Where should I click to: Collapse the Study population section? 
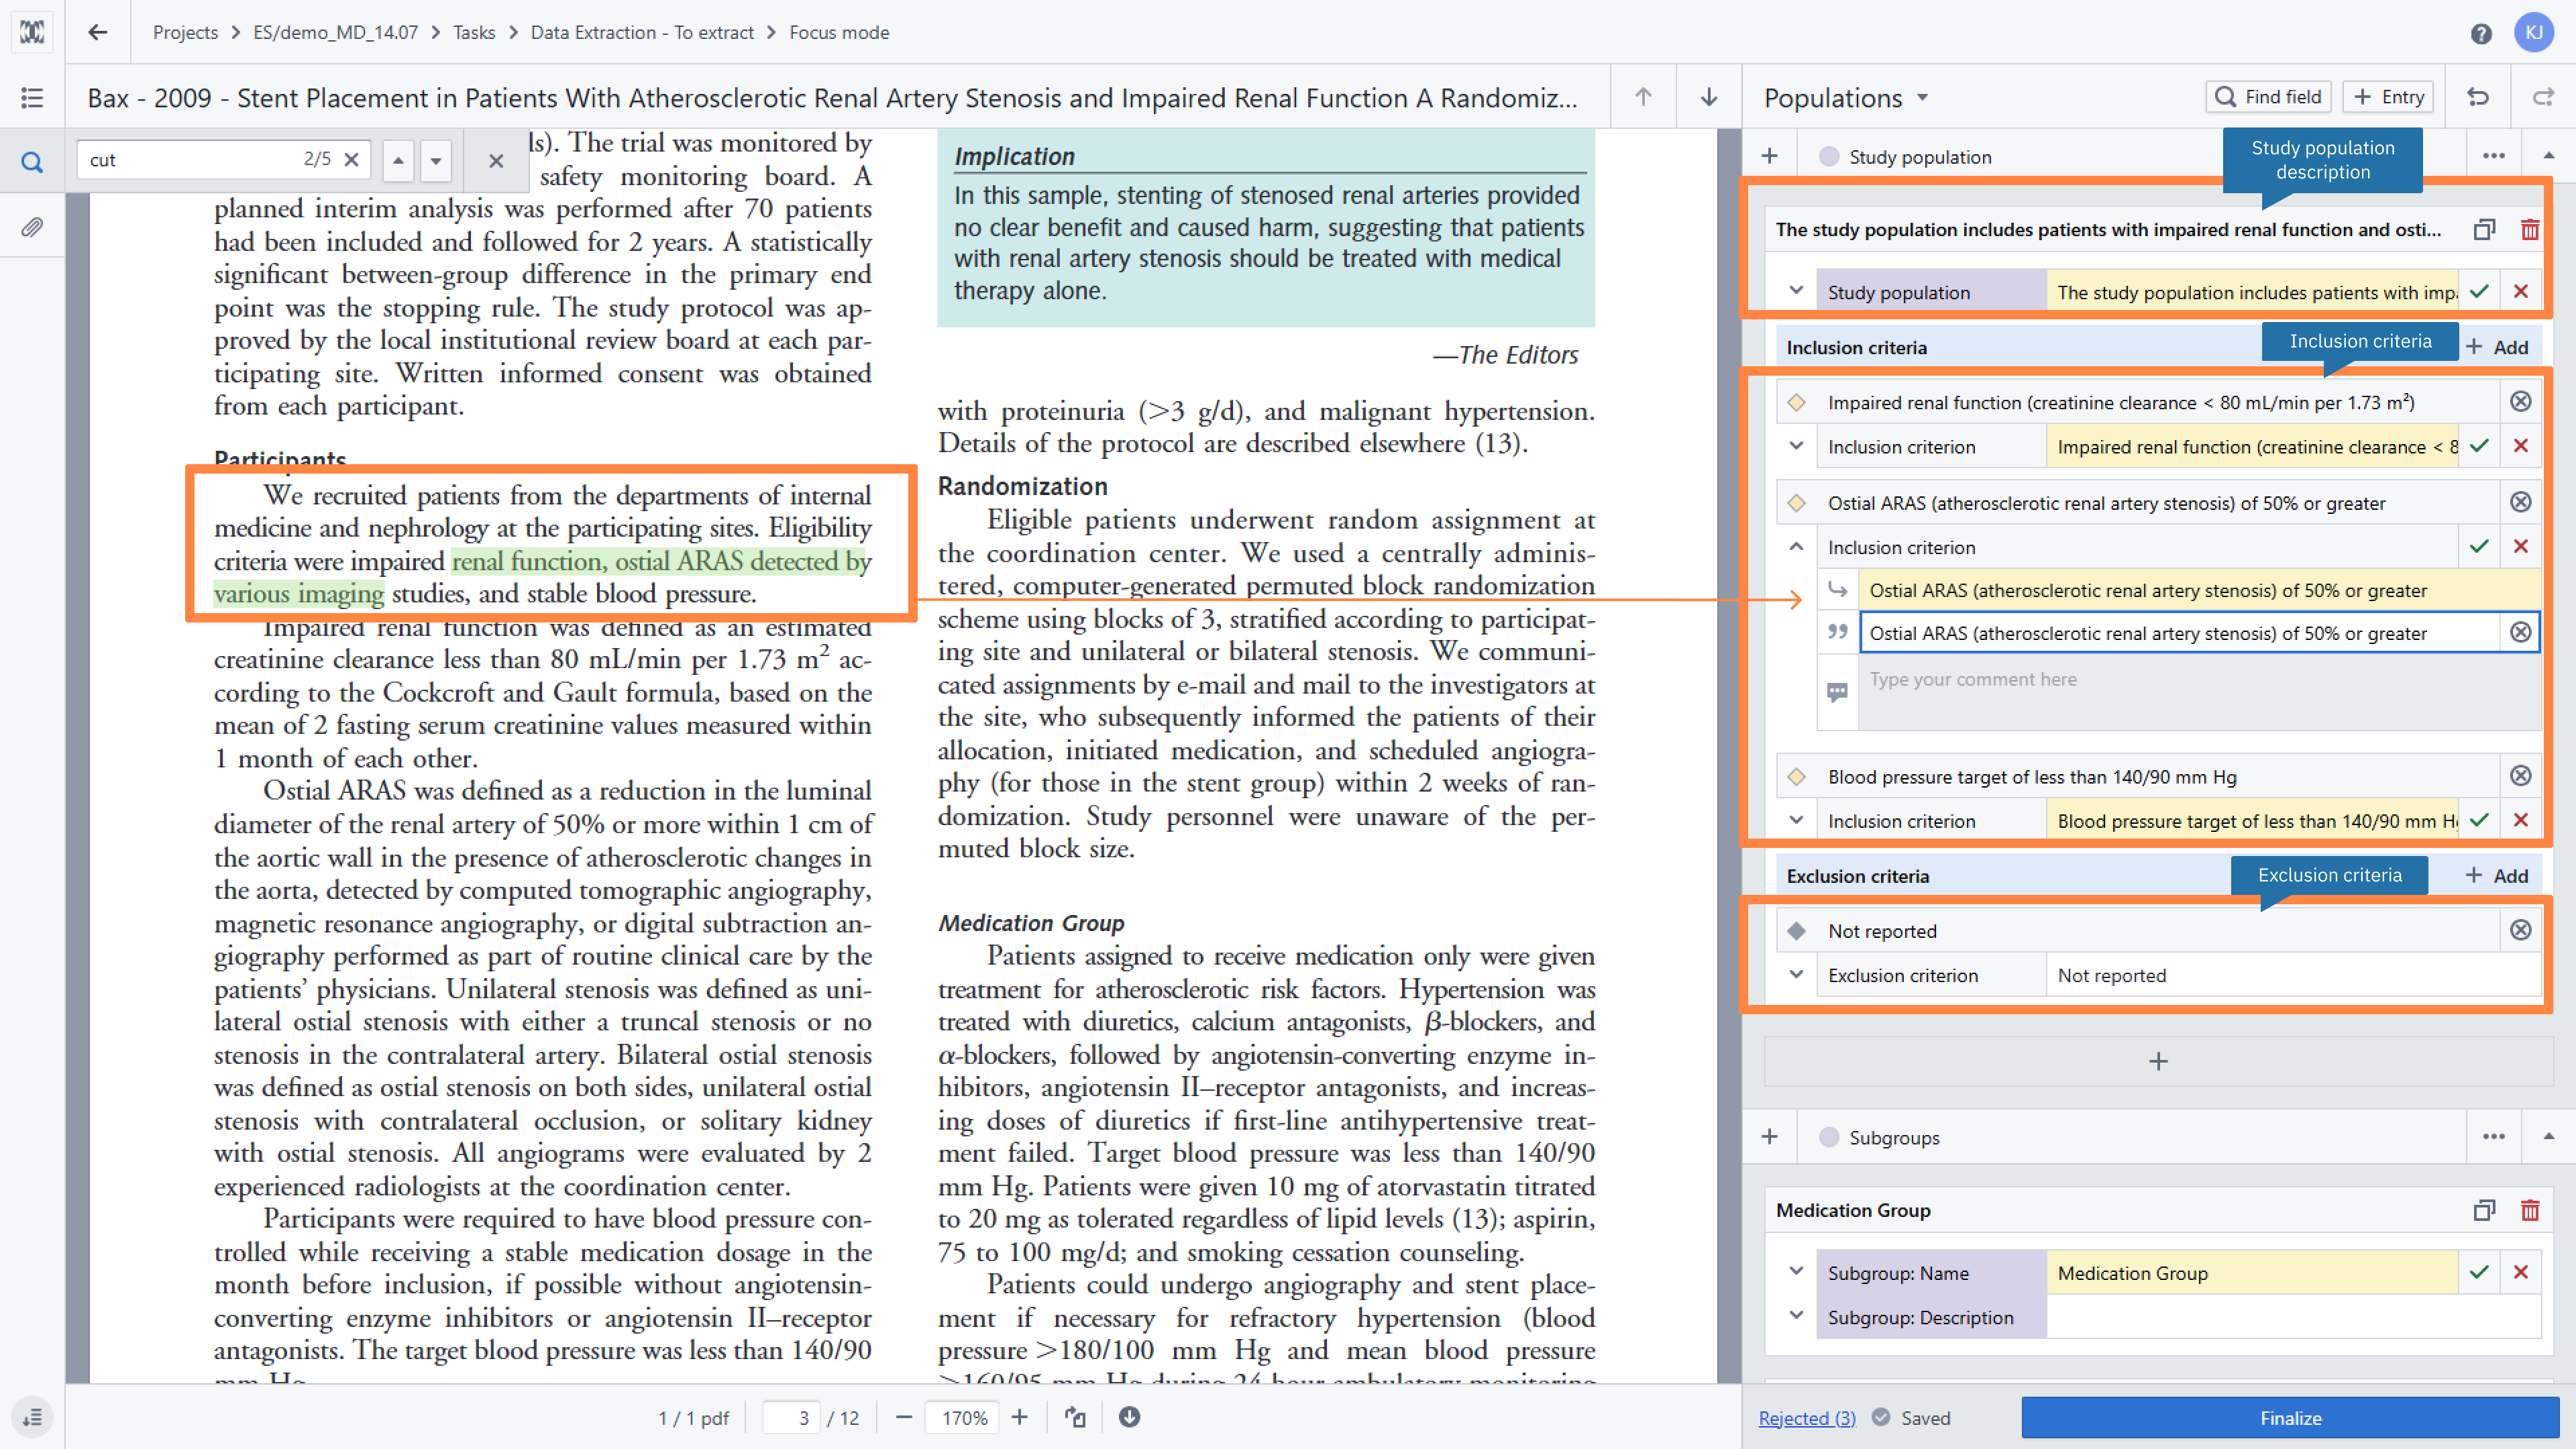tap(2549, 156)
